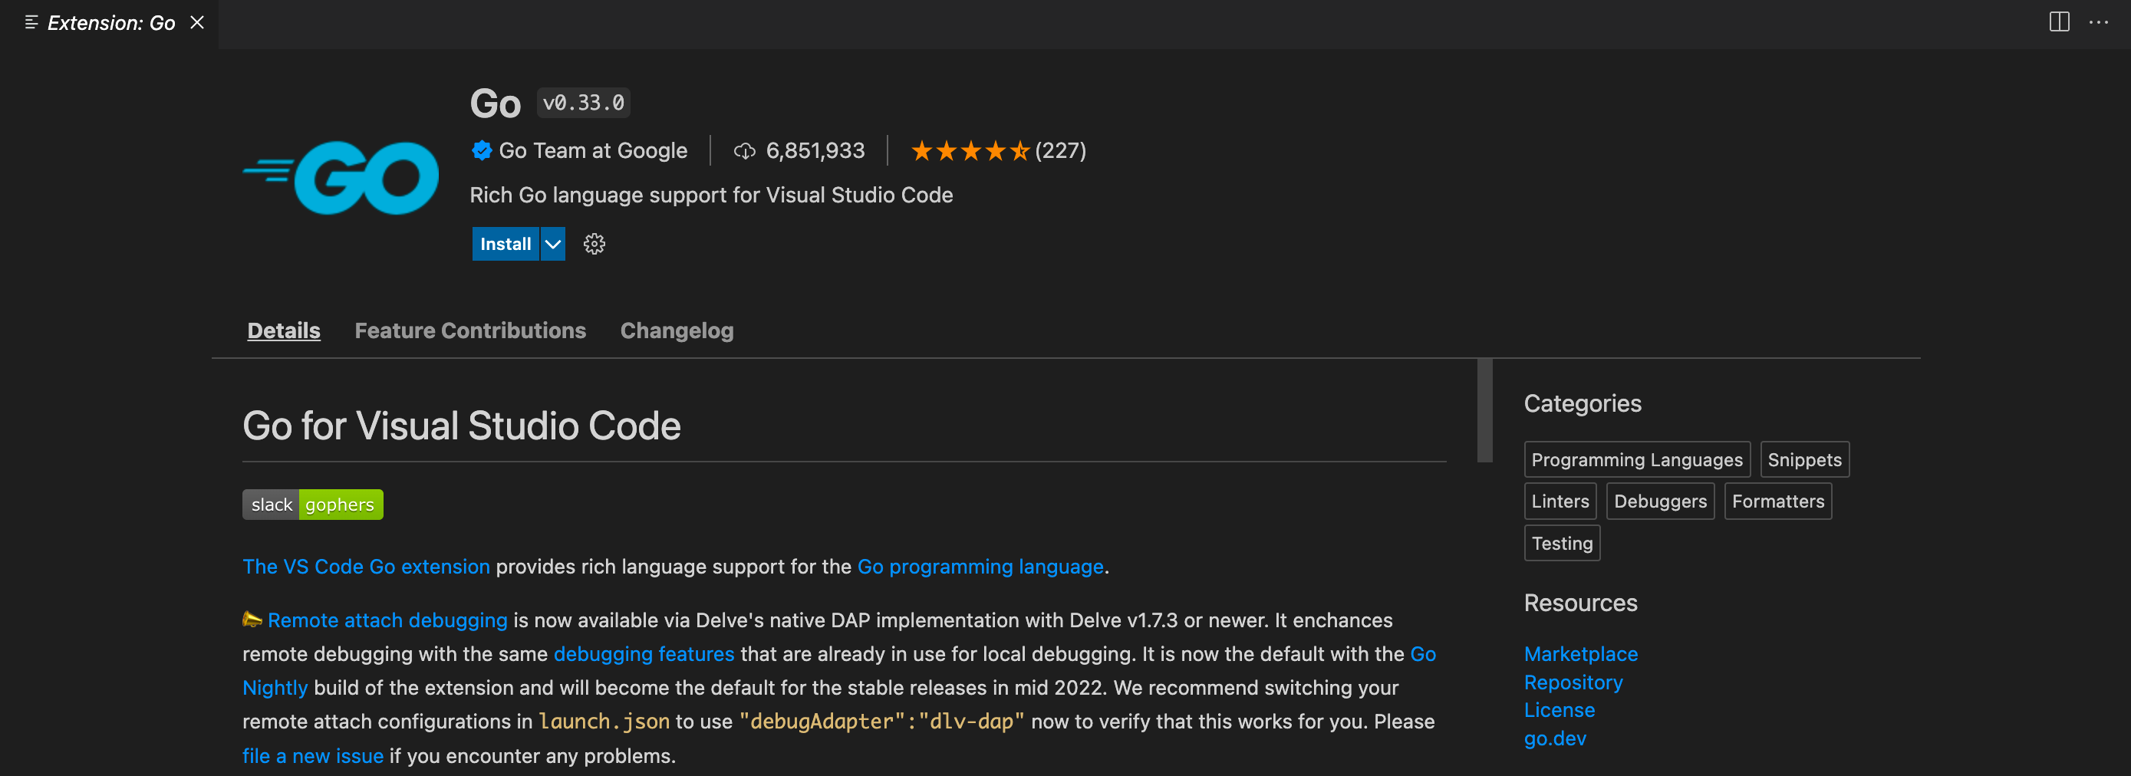The height and width of the screenshot is (776, 2131).
Task: Open the Remote attach debugging link
Action: tap(387, 620)
